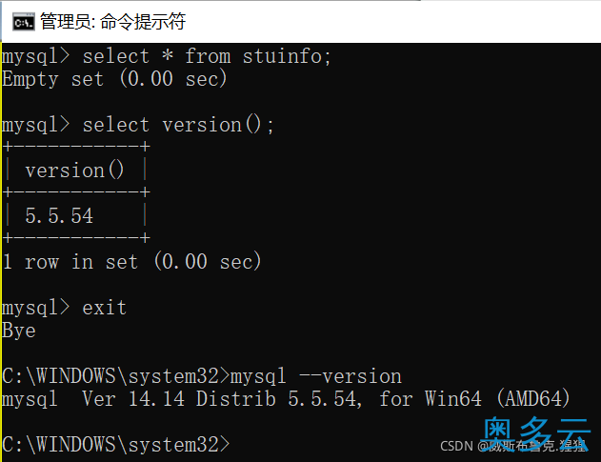Image resolution: width=601 pixels, height=462 pixels.
Task: Place cursor at the final C:\WINDOWS\system32> prompt
Action: pyautogui.click(x=116, y=445)
